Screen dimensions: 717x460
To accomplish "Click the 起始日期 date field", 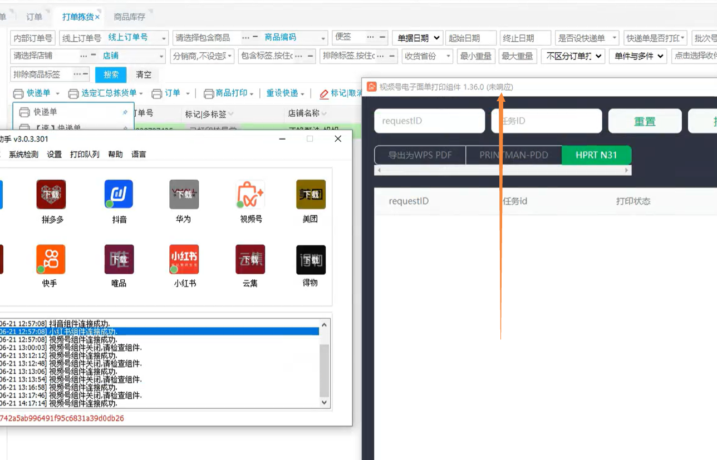I will (470, 38).
